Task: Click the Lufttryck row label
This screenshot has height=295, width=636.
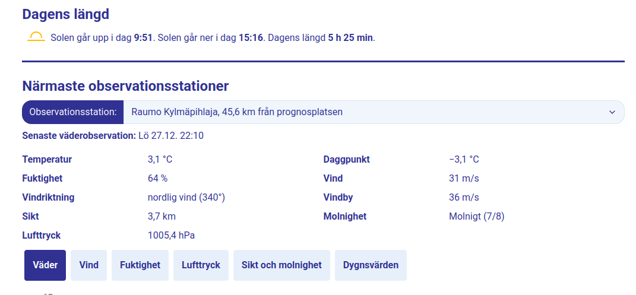Action: 42,236
